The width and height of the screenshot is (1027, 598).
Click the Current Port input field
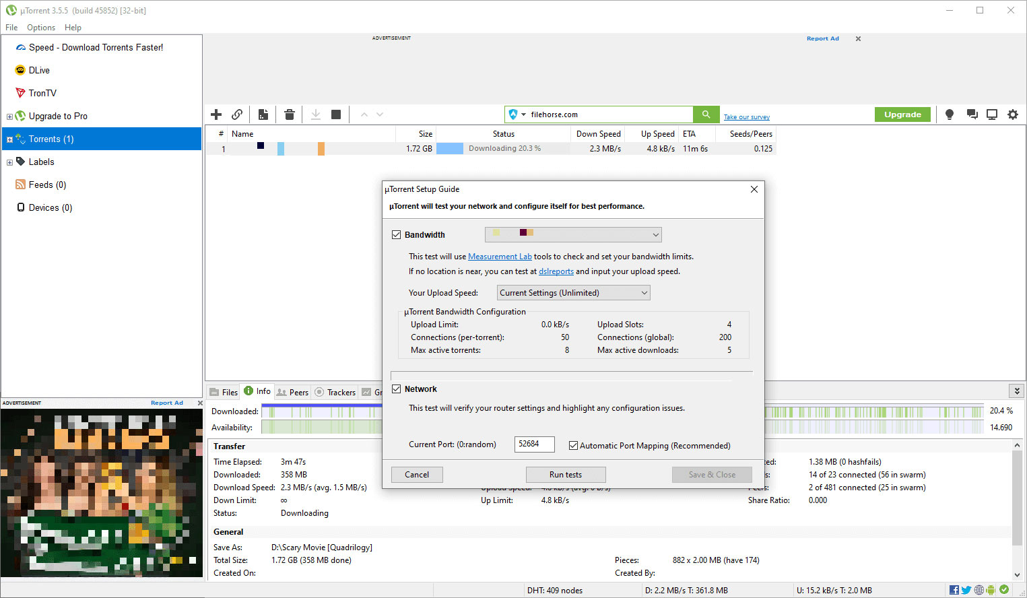(x=534, y=444)
